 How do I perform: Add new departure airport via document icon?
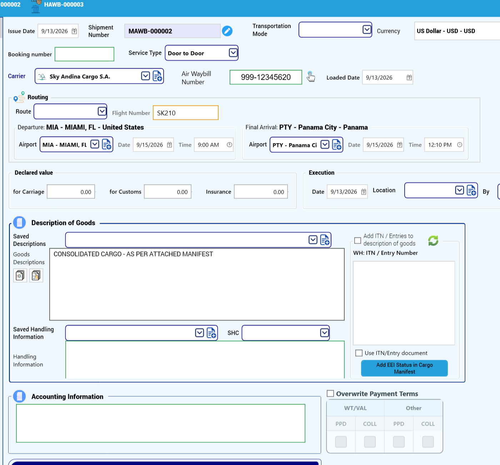coord(107,144)
